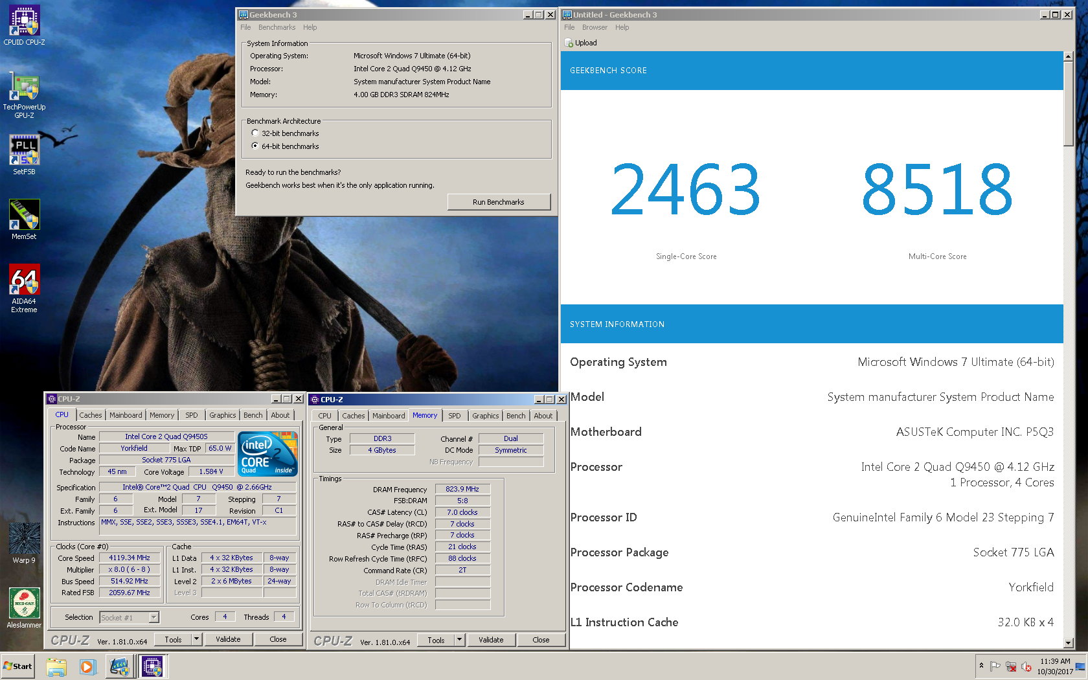This screenshot has width=1088, height=680.
Task: Open Bench tab in right CPU-Z window
Action: [516, 416]
